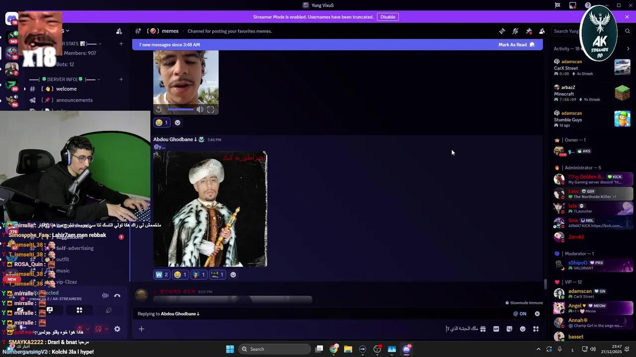636x357 pixels.
Task: Open File Explorer from the taskbar
Action: pyautogui.click(x=348, y=349)
